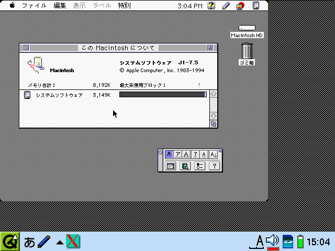
Task: Click the システムソフトウェア memory usage bar
Action: coord(163,94)
